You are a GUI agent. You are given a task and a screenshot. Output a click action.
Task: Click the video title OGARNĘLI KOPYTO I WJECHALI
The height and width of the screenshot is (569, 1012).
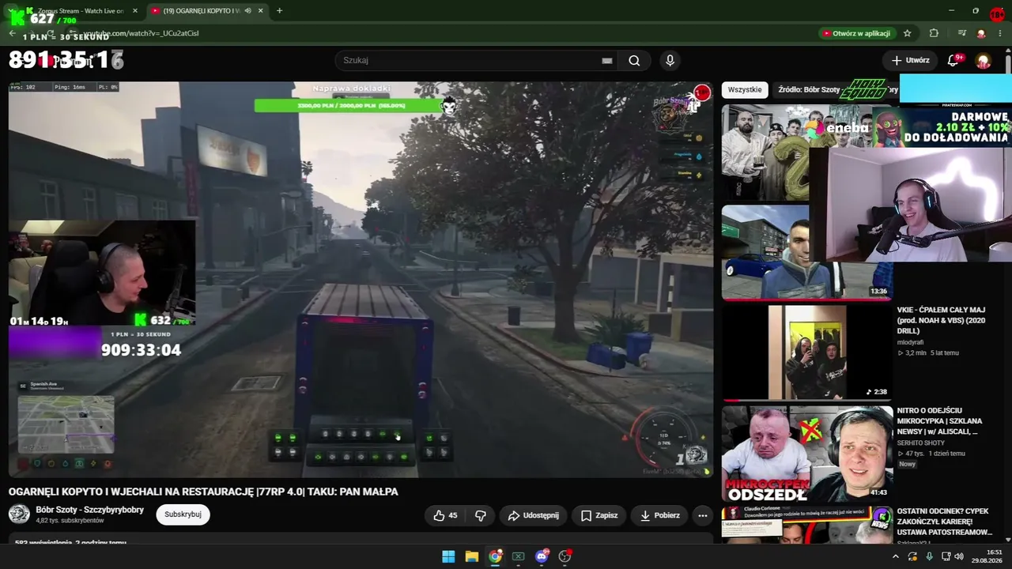pos(203,492)
